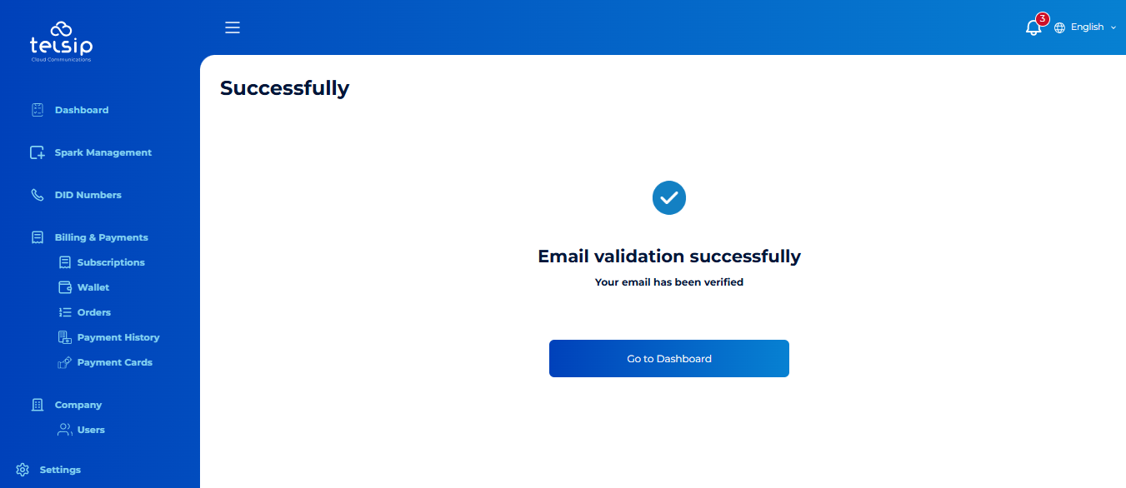Click the Settings gear icon
The width and height of the screenshot is (1126, 488).
[x=23, y=470]
